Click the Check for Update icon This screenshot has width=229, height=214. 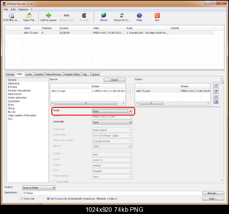[121, 17]
